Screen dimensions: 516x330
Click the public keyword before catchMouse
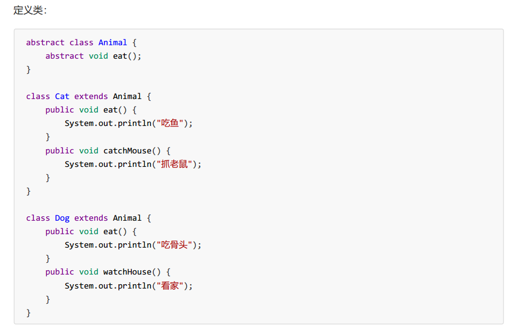pos(60,151)
